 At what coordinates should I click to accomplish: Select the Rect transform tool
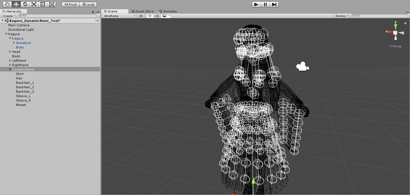(43, 4)
